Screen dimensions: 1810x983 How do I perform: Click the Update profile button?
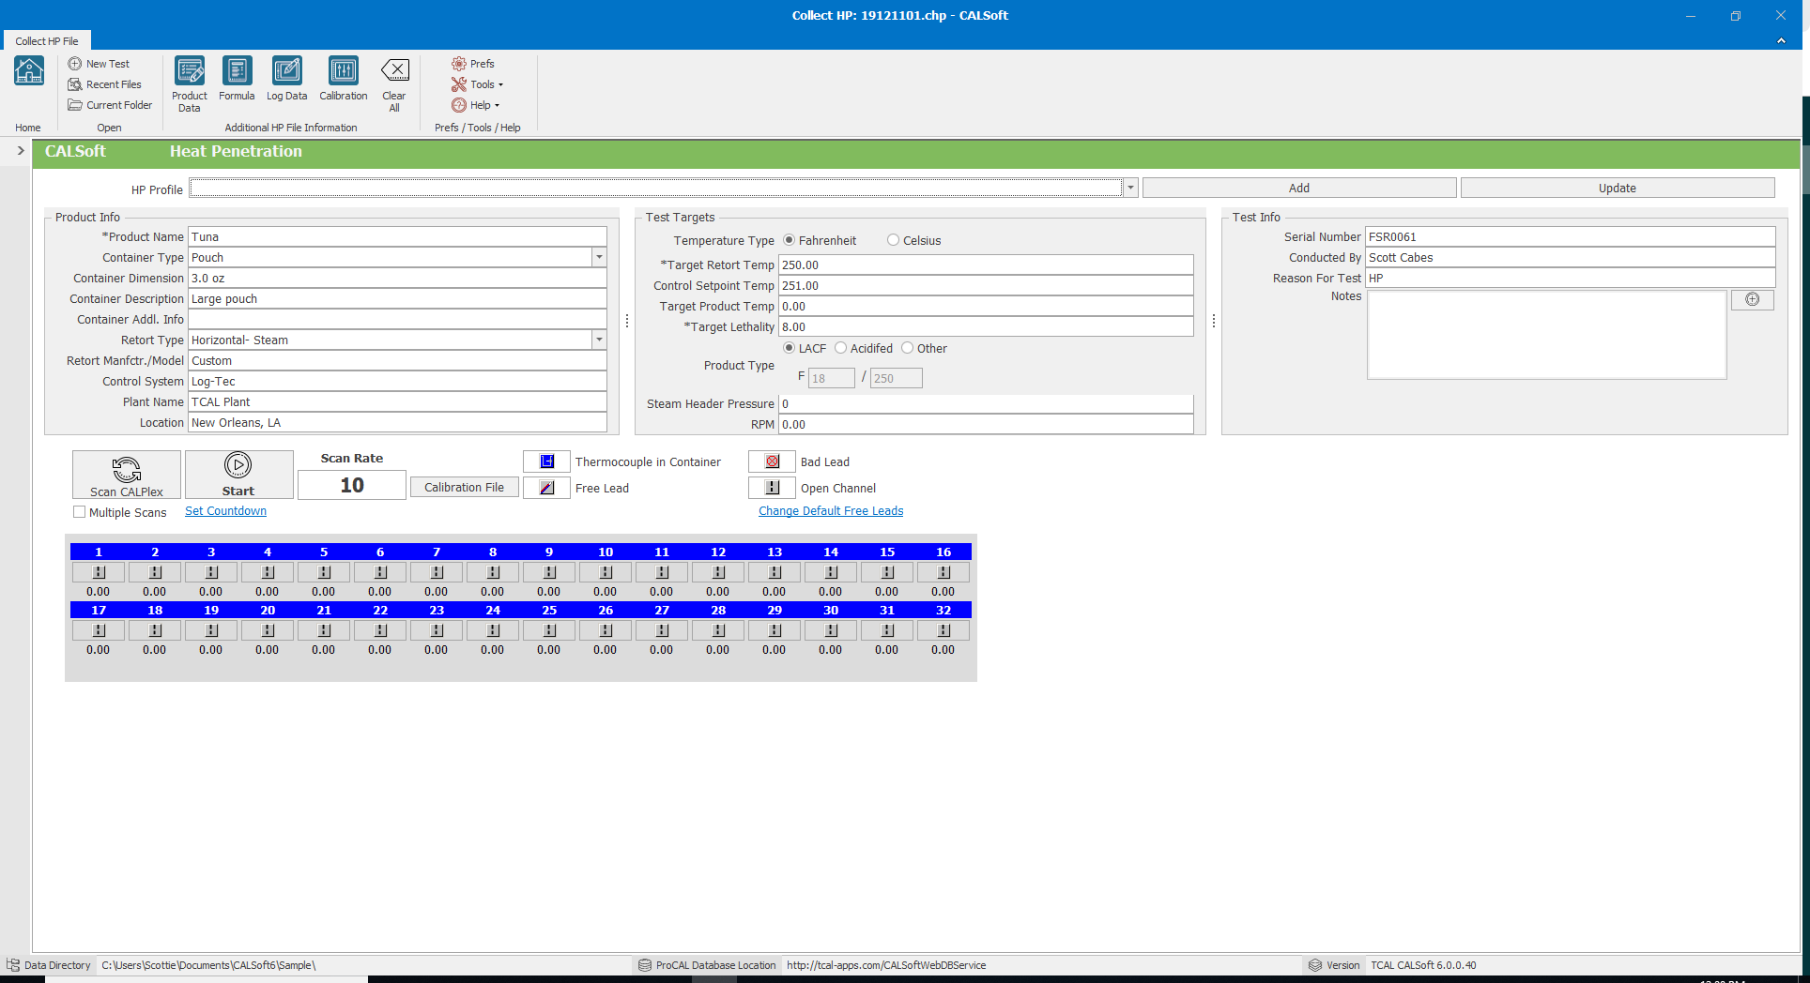tap(1618, 188)
